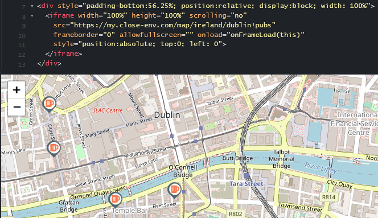Image resolution: width=378 pixels, height=218 pixels.
Task: Click the Fleet Street label
Action: point(165,205)
